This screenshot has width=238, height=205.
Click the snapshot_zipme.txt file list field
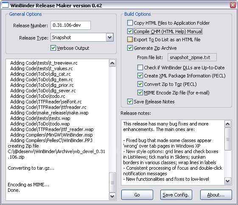click(x=192, y=57)
